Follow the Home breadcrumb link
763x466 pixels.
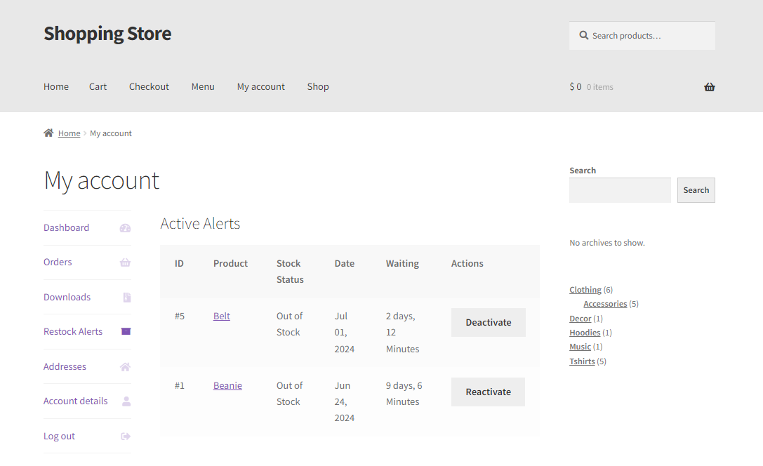point(69,133)
